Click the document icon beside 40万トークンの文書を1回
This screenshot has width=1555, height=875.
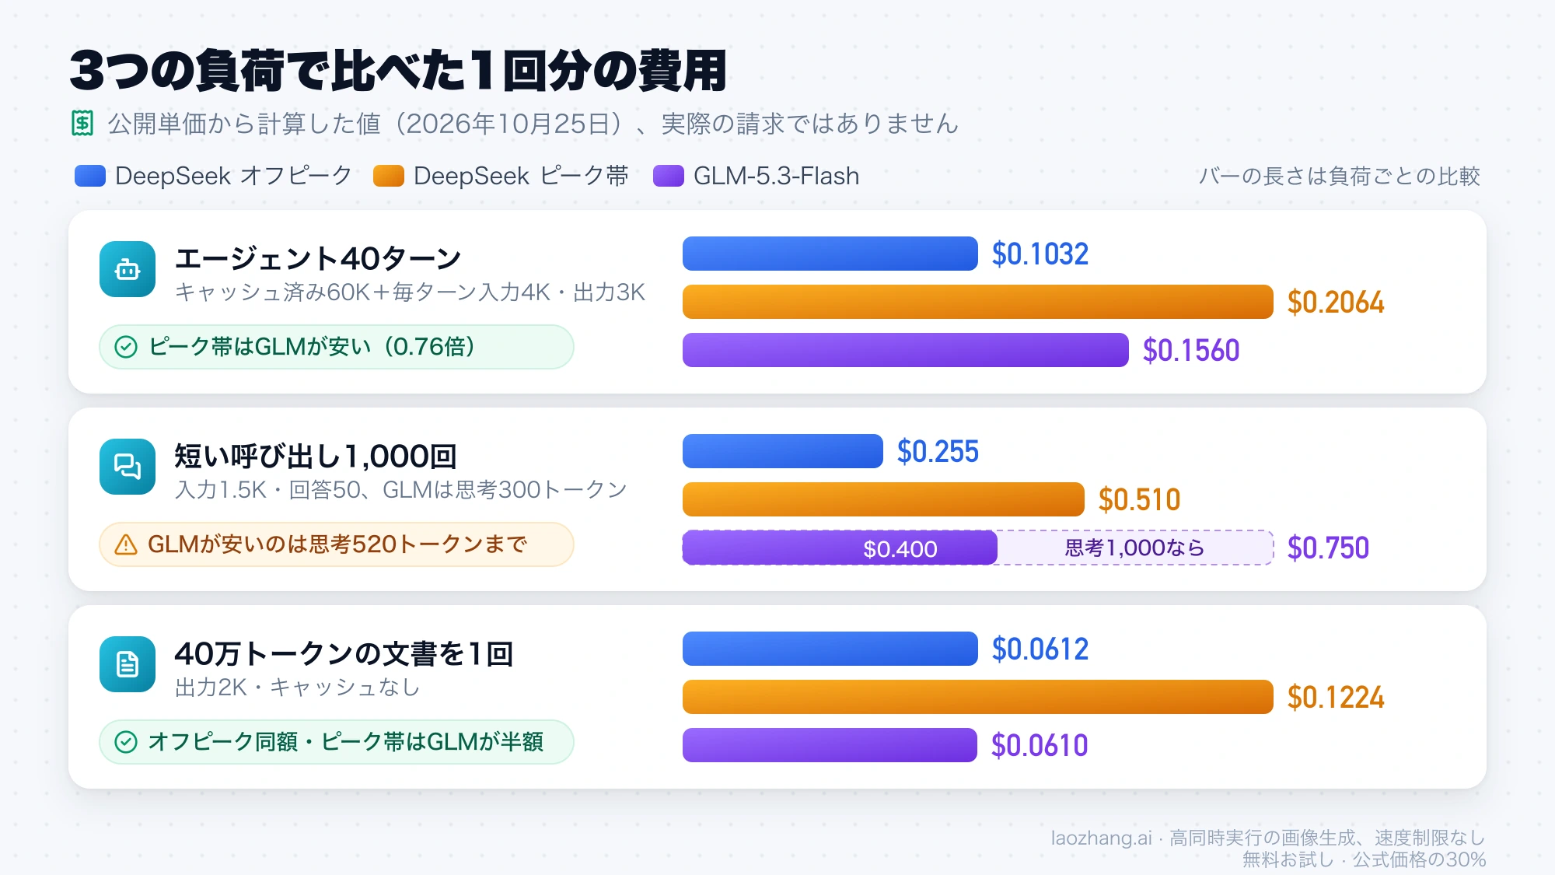(x=128, y=664)
